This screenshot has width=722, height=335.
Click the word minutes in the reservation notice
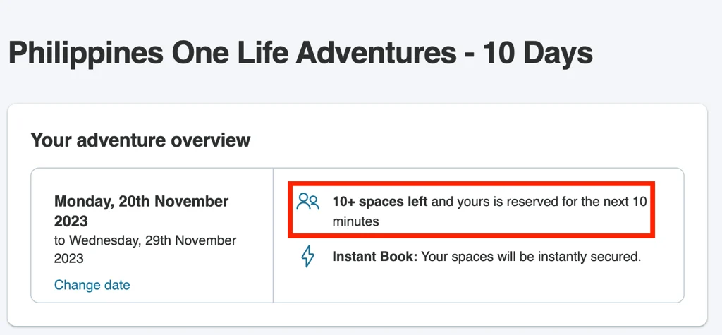(x=356, y=221)
